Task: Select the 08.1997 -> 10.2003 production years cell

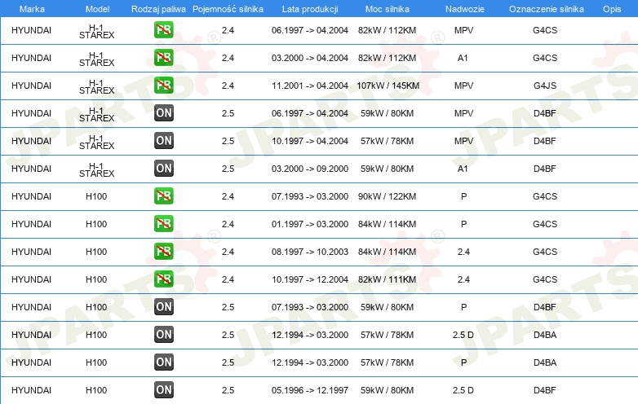Action: pyautogui.click(x=310, y=252)
